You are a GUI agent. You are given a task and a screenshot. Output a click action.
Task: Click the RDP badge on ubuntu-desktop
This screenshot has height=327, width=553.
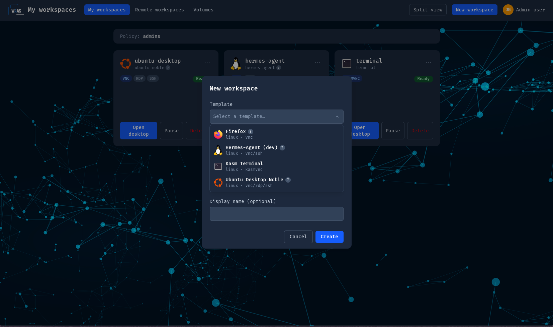point(140,78)
